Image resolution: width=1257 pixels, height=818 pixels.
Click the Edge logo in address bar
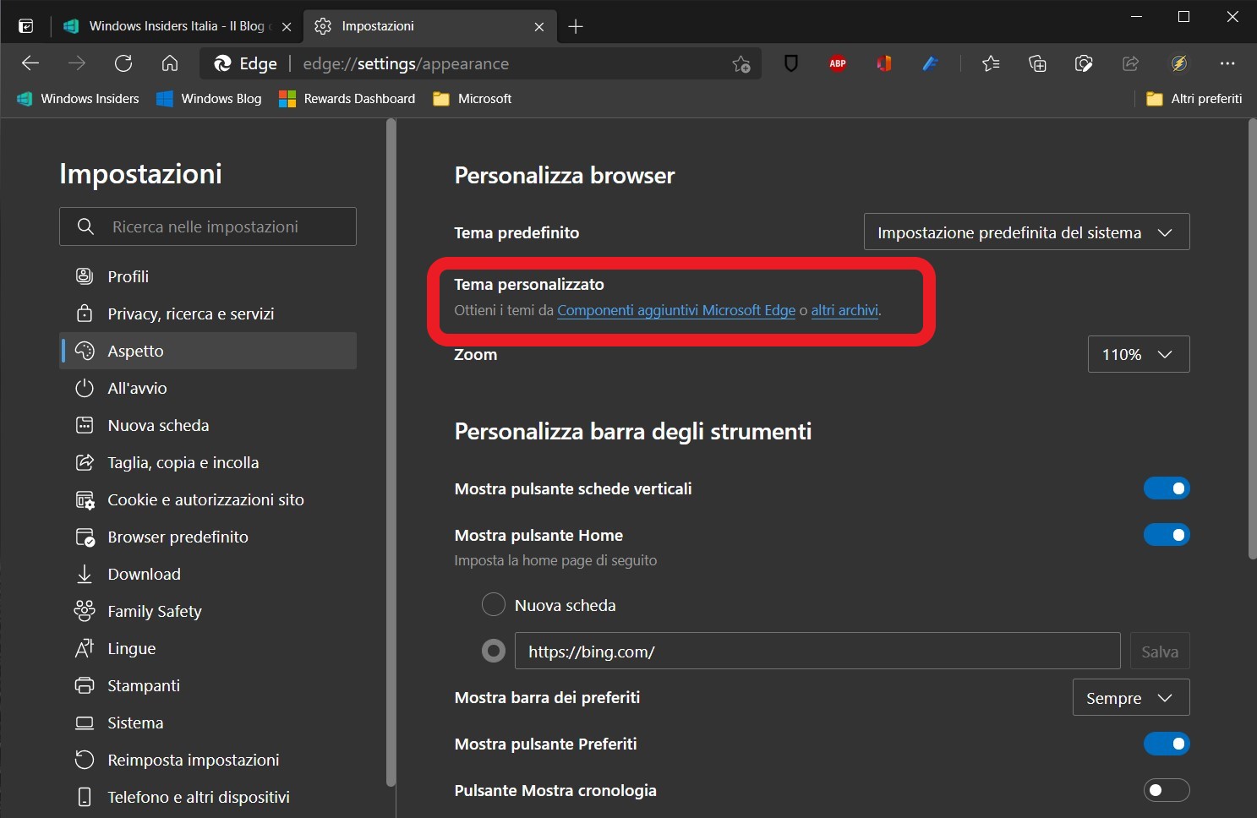click(x=223, y=63)
